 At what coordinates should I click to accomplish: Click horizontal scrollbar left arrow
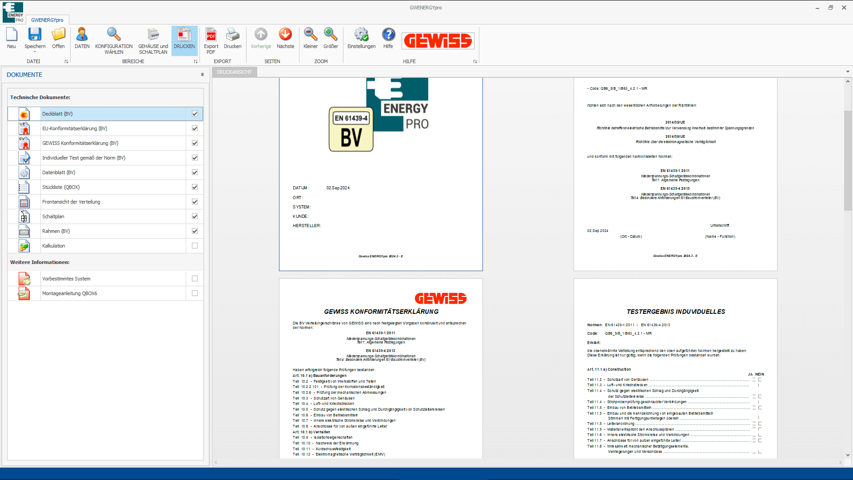click(216, 463)
